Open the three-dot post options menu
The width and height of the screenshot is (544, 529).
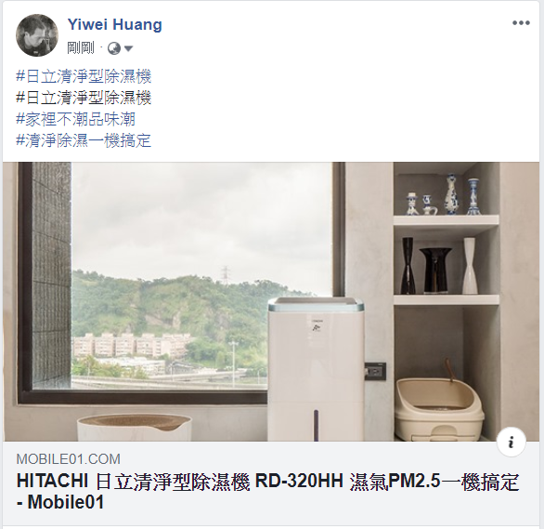(521, 23)
